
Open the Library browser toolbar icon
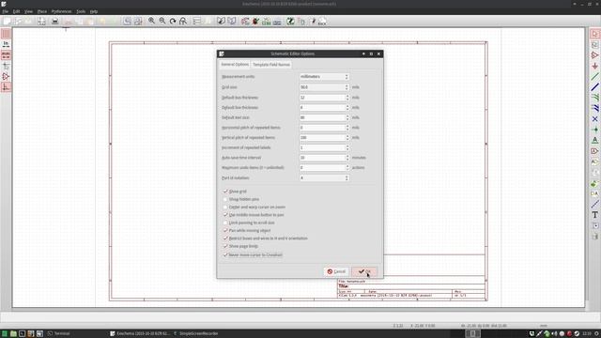[232, 21]
